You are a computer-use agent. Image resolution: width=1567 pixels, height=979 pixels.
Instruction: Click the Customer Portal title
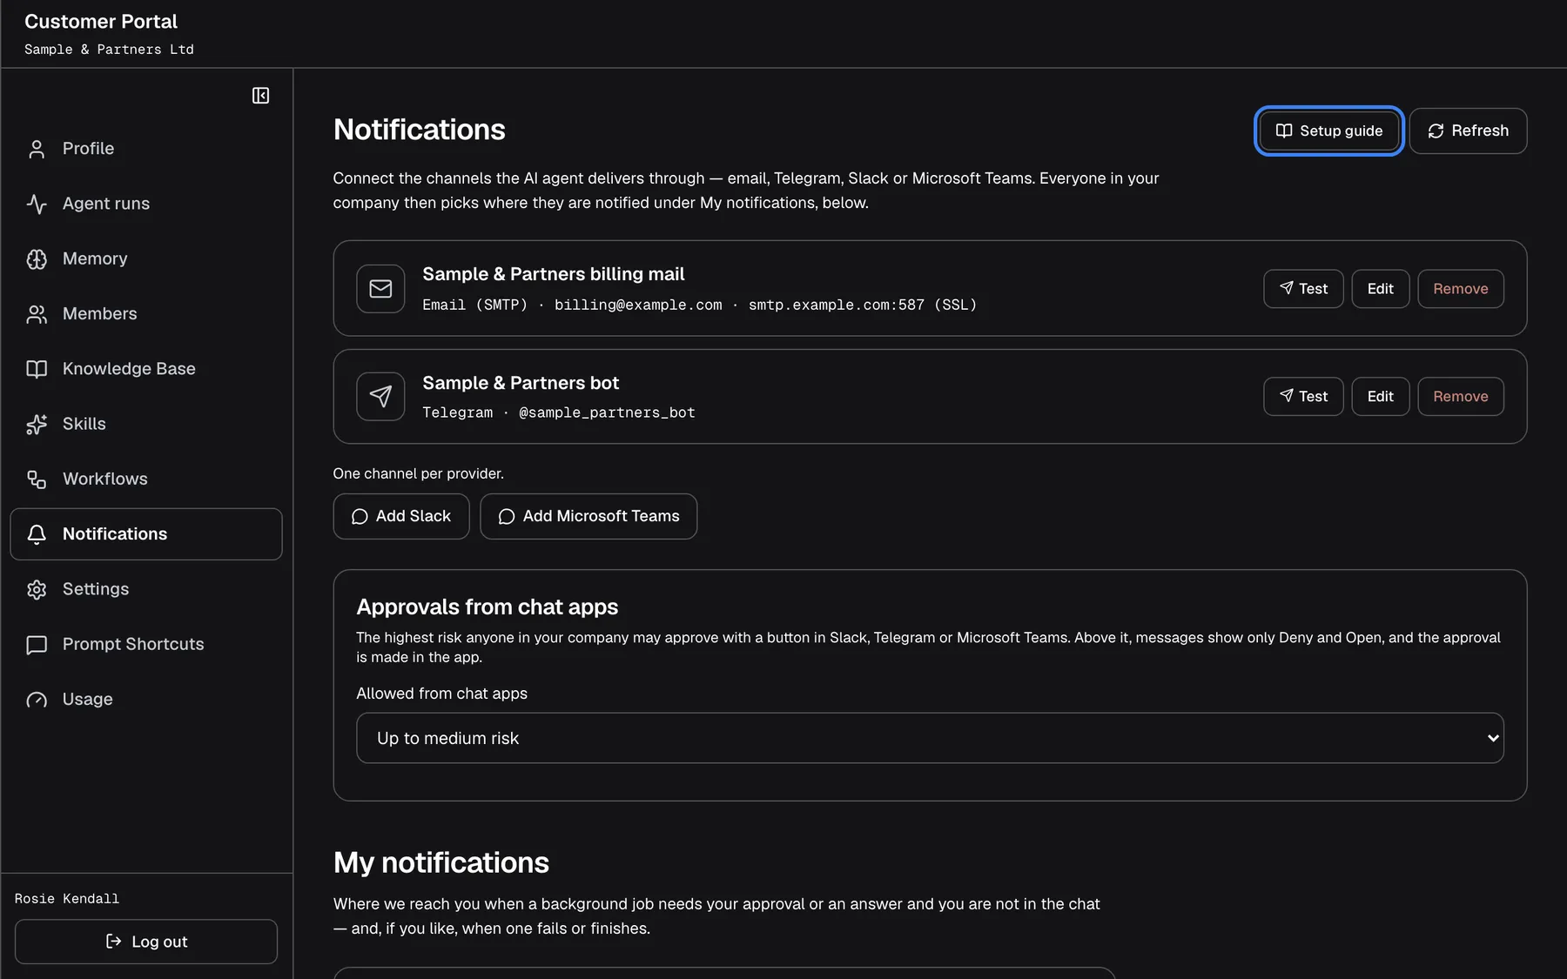(x=101, y=22)
